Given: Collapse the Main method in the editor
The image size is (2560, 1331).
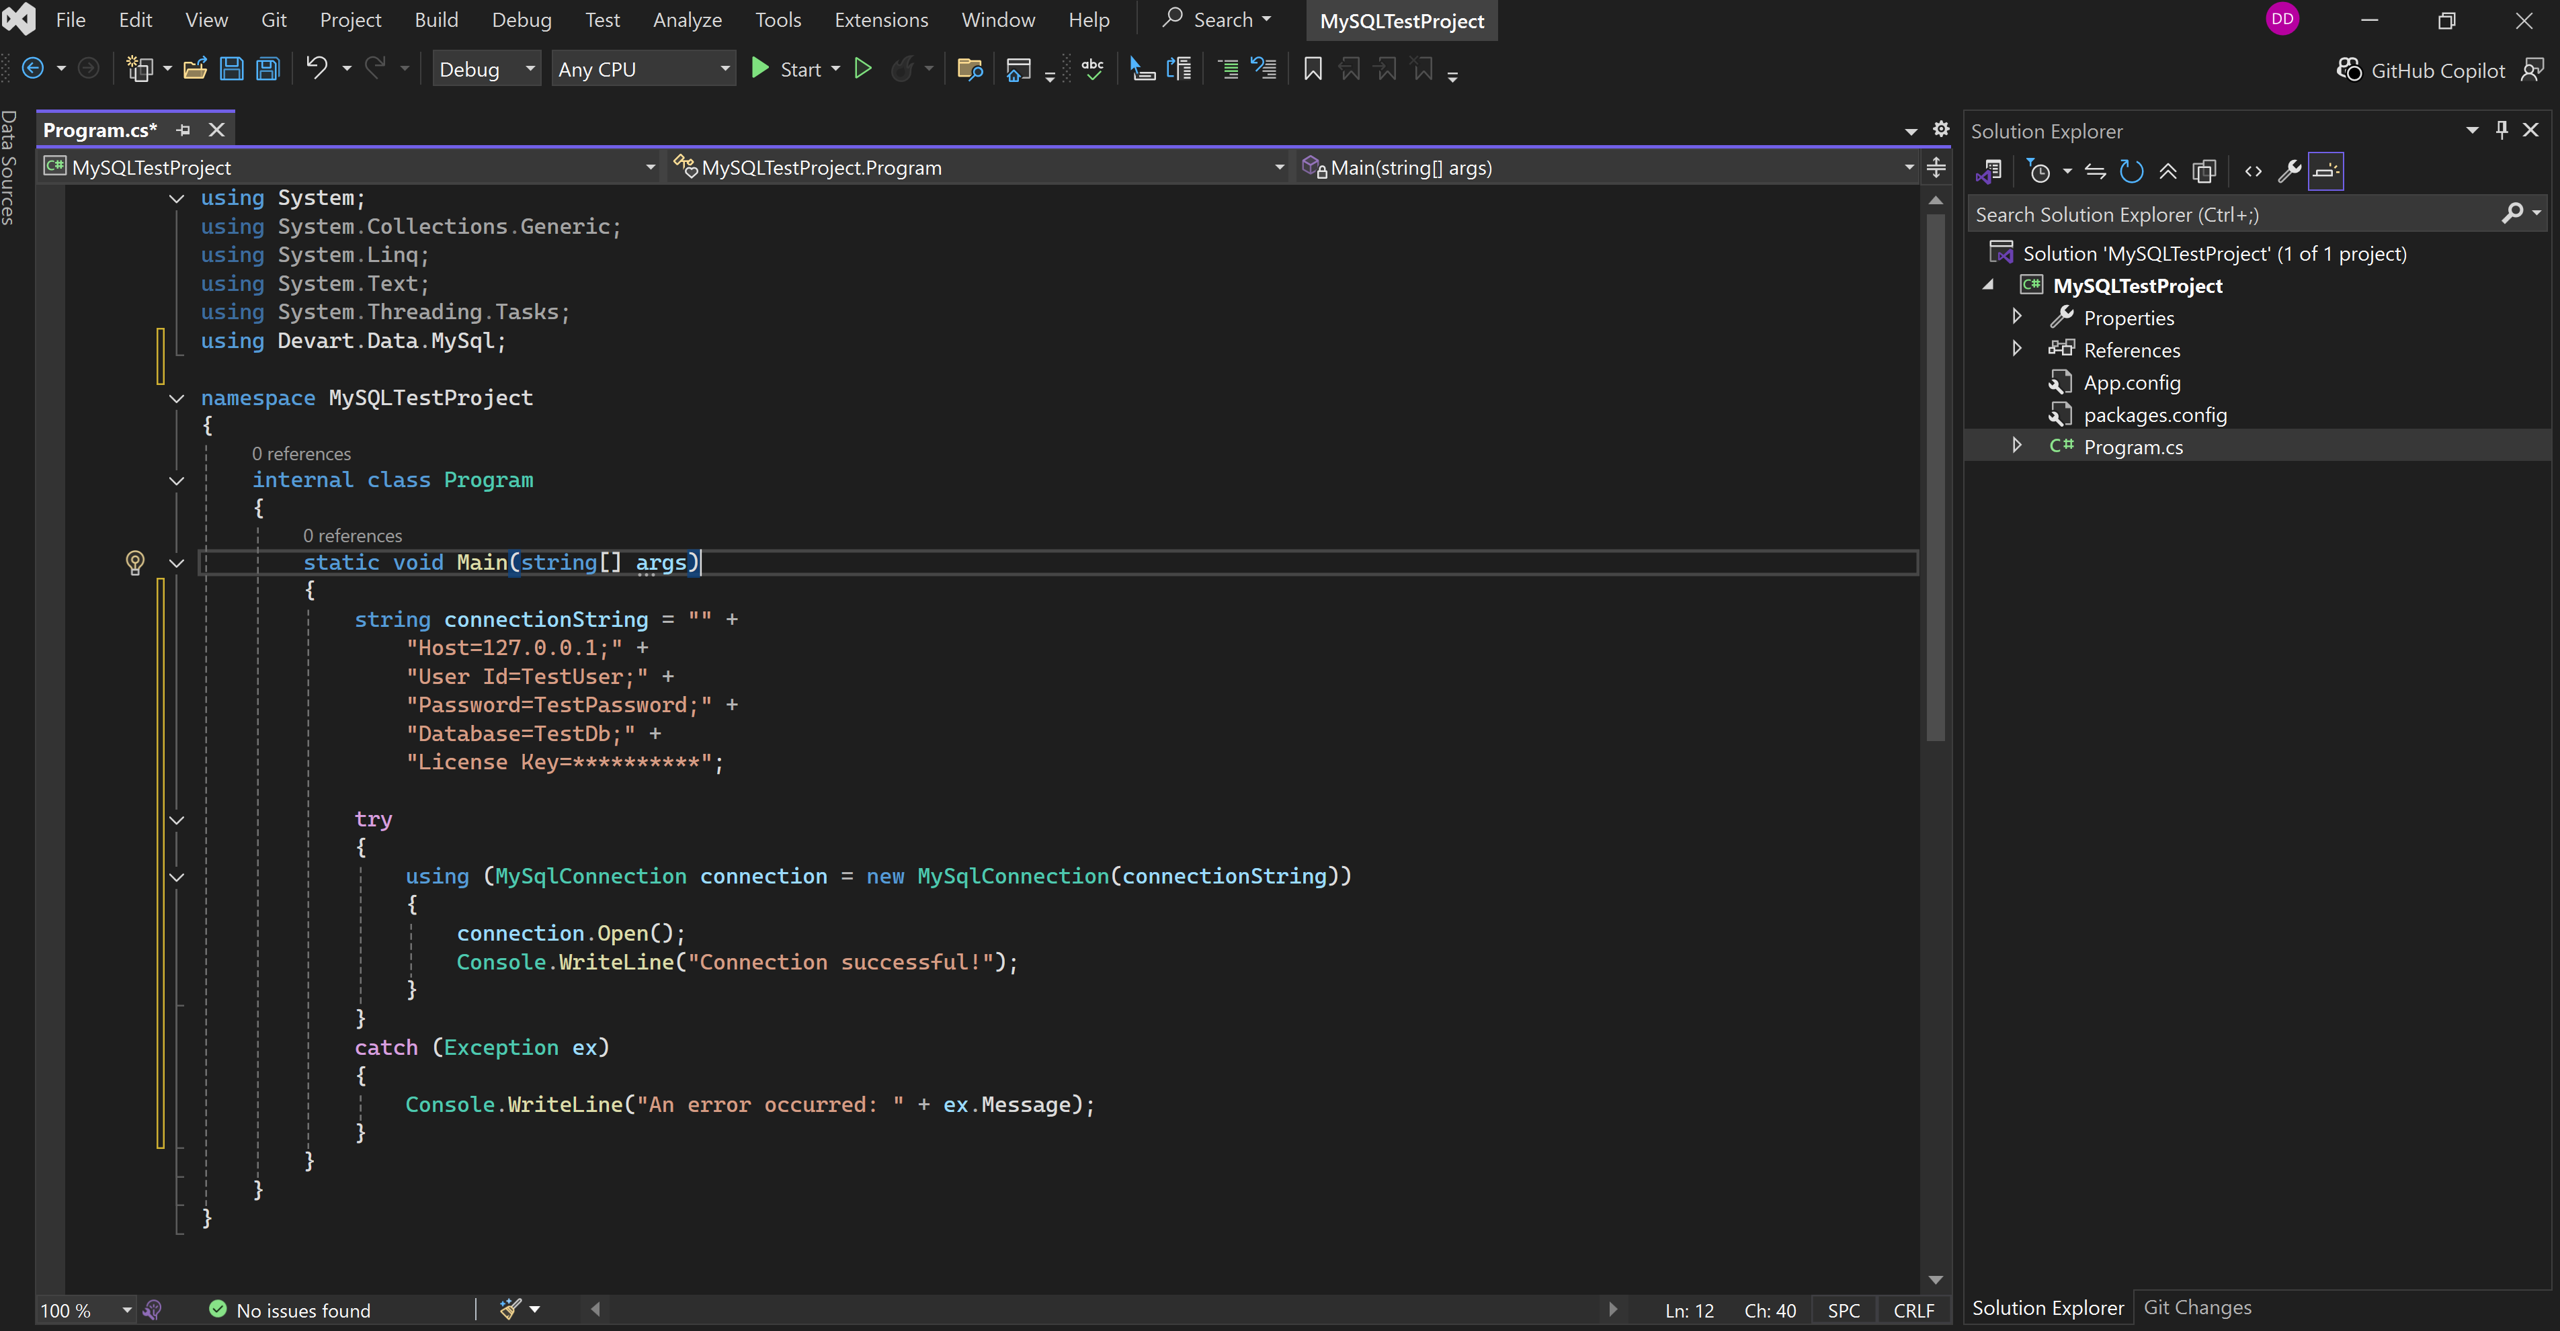Looking at the screenshot, I should pyautogui.click(x=177, y=563).
